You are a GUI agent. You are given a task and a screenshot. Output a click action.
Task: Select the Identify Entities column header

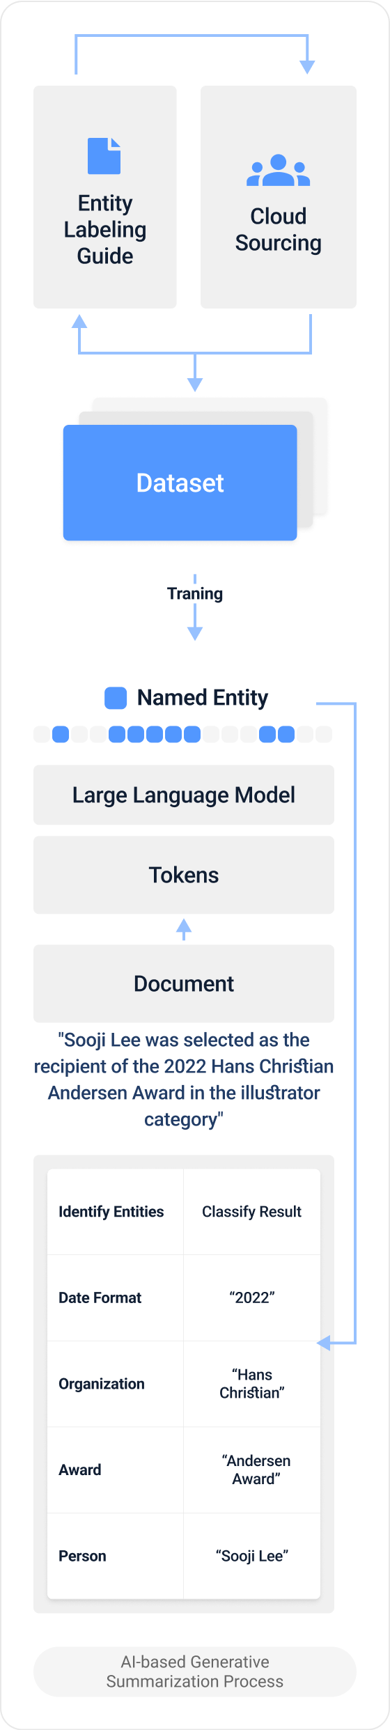111,1212
